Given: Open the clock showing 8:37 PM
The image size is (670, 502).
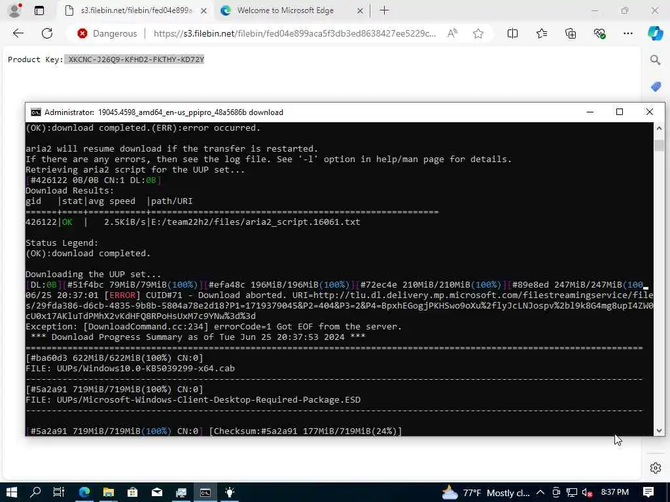Looking at the screenshot, I should coord(615,492).
